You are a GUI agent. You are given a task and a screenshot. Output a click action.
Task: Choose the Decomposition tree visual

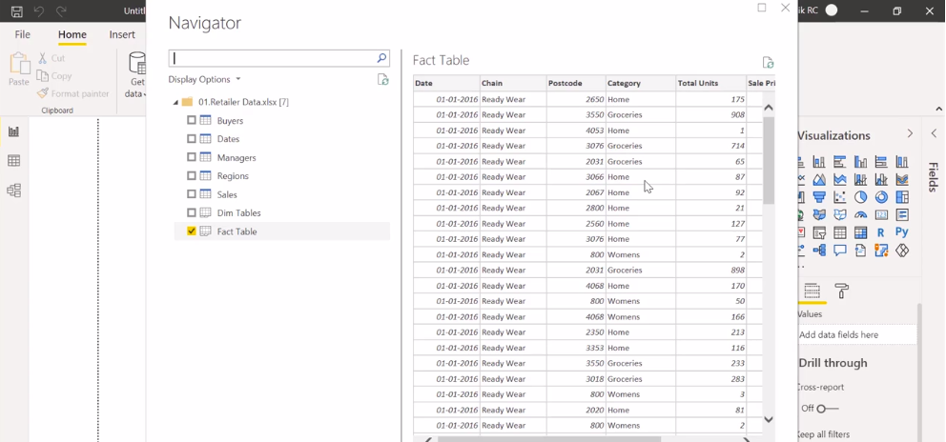pos(819,251)
